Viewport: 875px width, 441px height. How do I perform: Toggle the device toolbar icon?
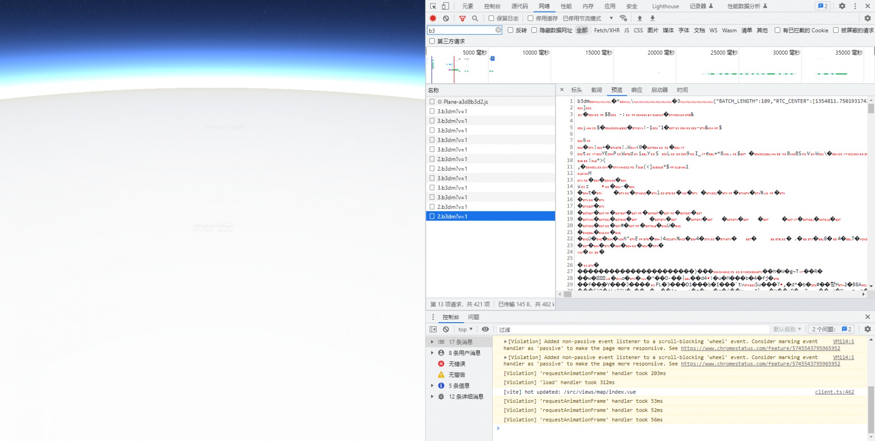pyautogui.click(x=445, y=6)
